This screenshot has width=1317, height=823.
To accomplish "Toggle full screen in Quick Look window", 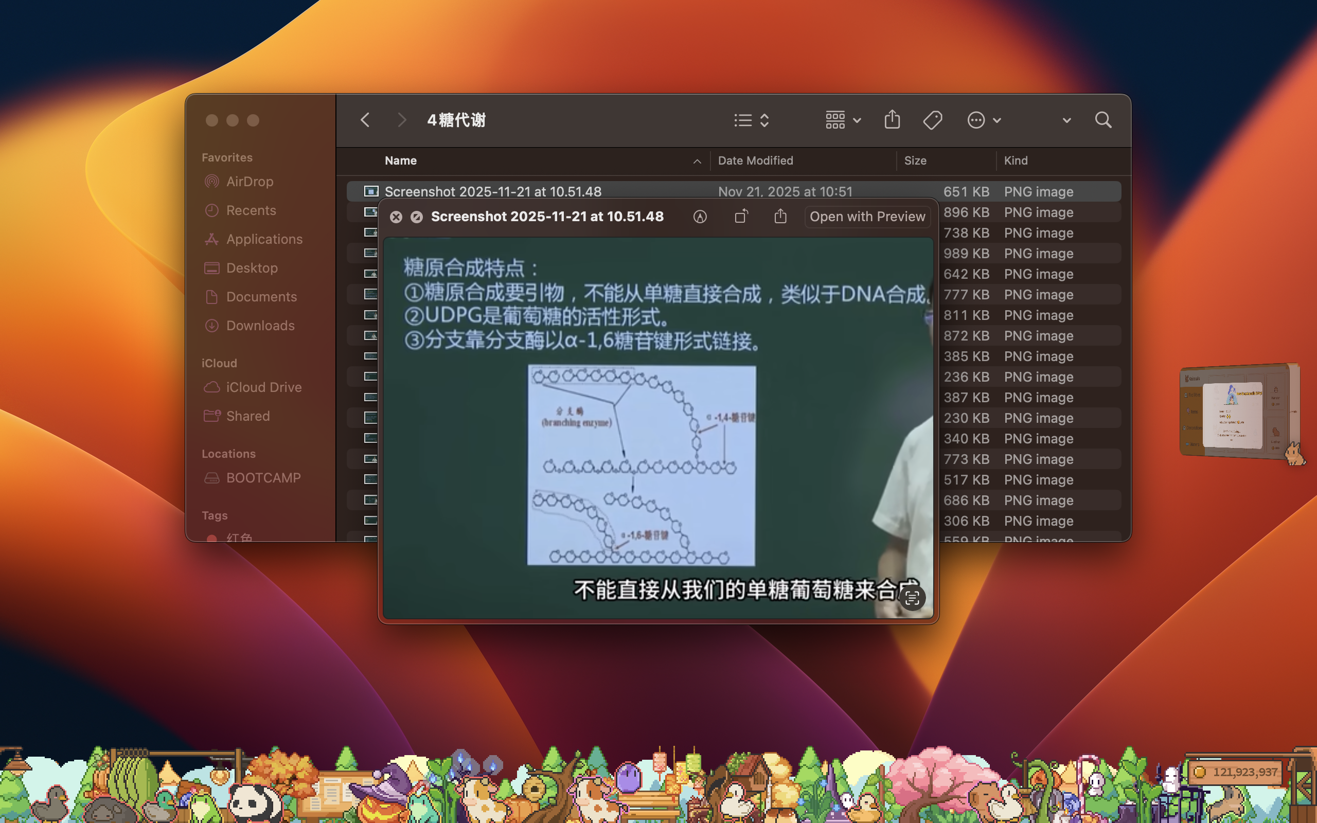I will click(x=416, y=217).
